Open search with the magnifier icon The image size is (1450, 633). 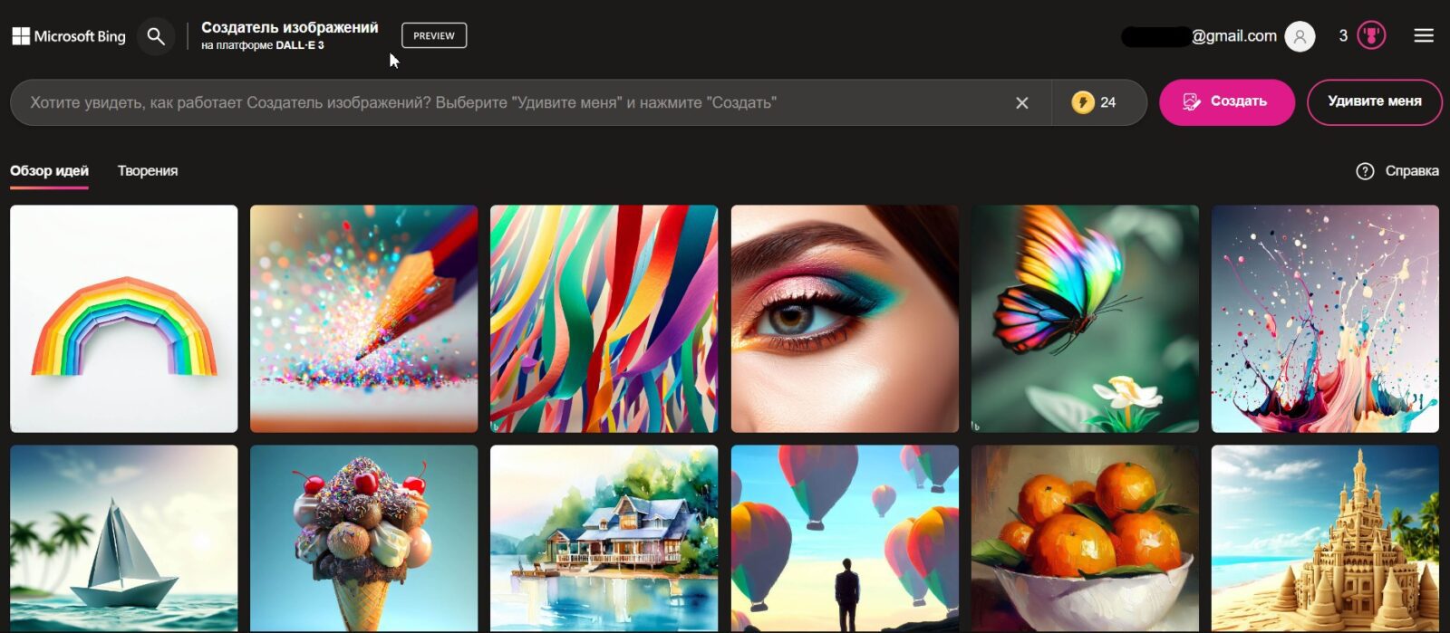point(156,36)
